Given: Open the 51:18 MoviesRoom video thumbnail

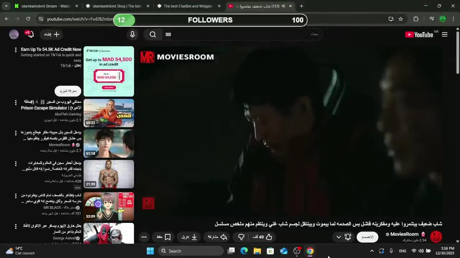Looking at the screenshot, I should (109, 144).
